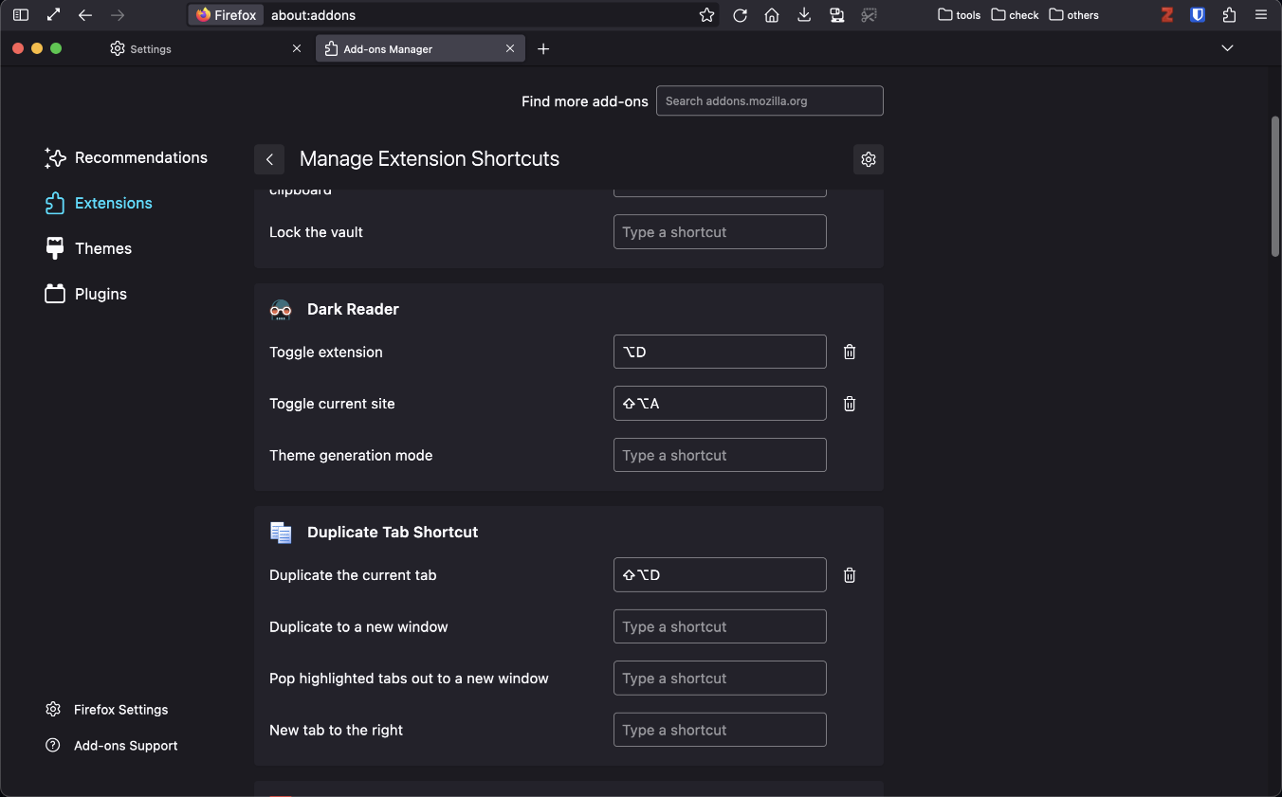This screenshot has height=797, width=1282.
Task: Delete the Dark Reader Toggle extension shortcut
Action: click(850, 352)
